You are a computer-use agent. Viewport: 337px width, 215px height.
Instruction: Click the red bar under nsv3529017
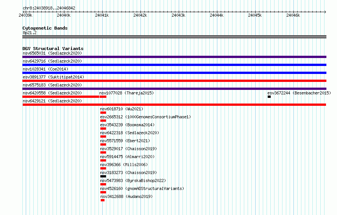tap(103, 152)
